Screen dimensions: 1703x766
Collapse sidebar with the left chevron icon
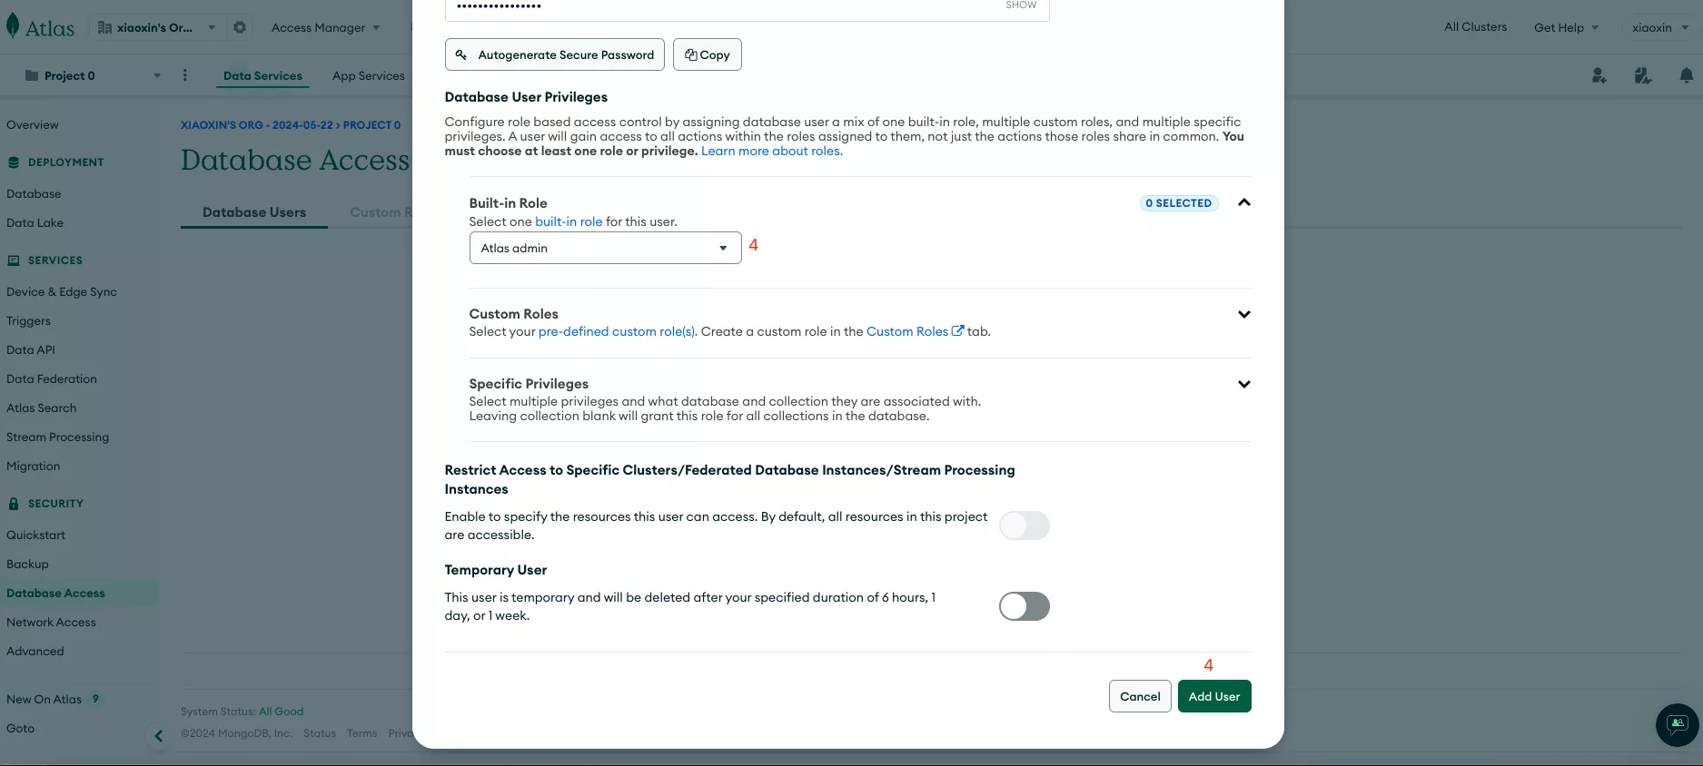pos(158,736)
